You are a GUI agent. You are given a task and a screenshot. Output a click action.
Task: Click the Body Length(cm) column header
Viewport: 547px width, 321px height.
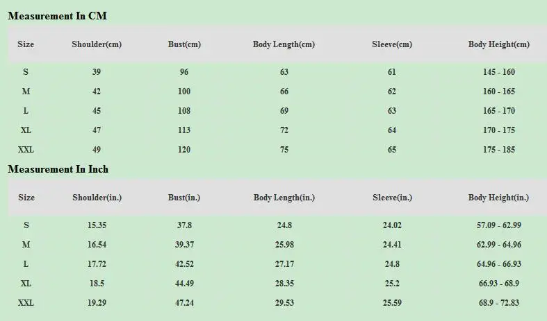point(284,44)
